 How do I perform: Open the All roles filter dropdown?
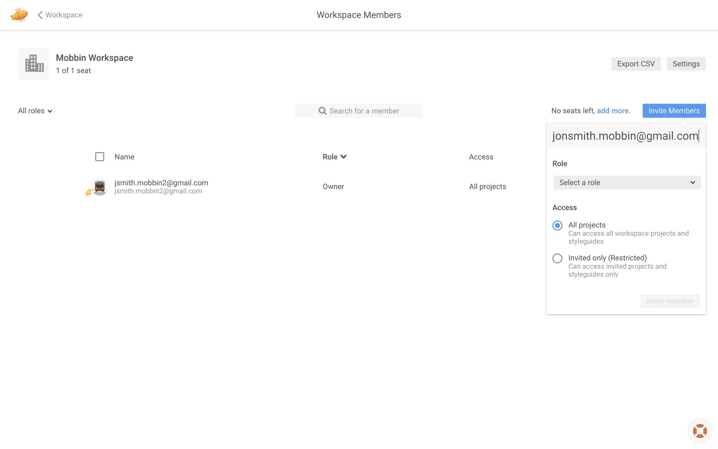[x=35, y=111]
